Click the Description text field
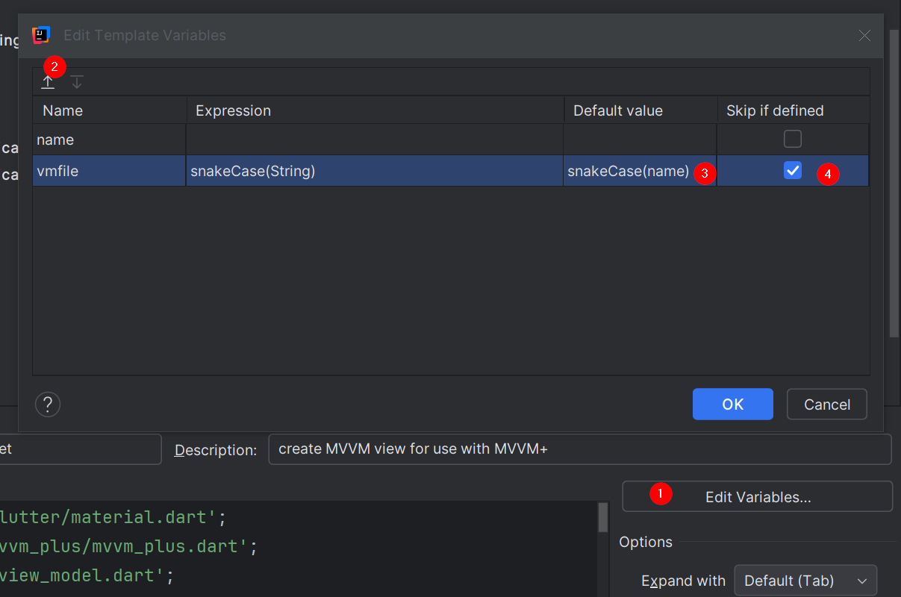Screen dimensions: 901x597 tap(579, 449)
